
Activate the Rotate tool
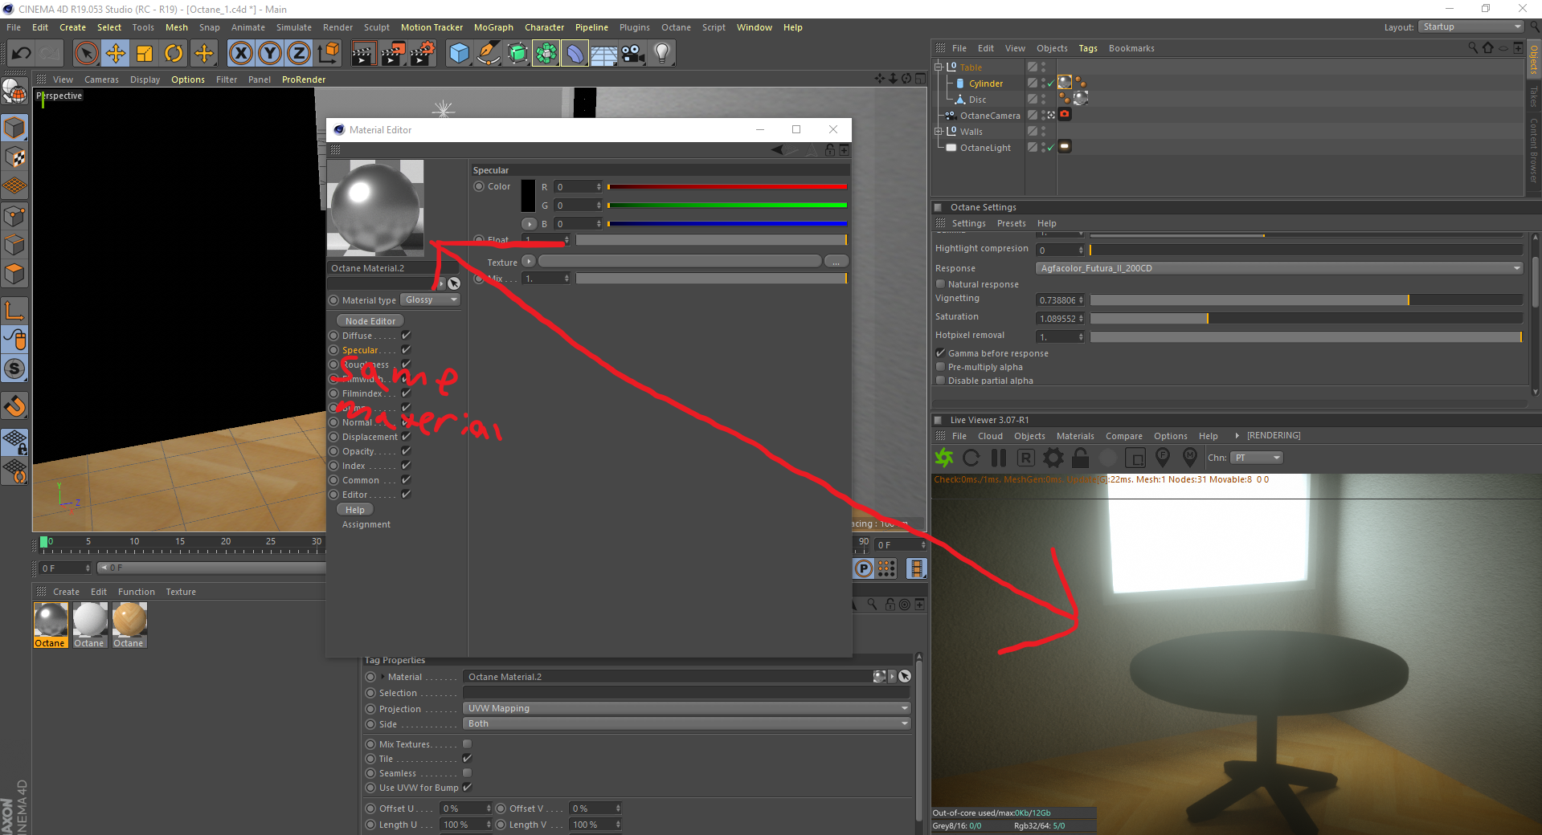pos(174,54)
